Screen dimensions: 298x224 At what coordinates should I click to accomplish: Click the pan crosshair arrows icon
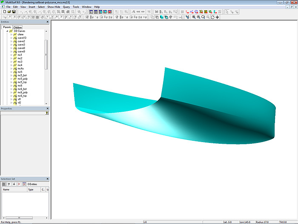pos(218,17)
